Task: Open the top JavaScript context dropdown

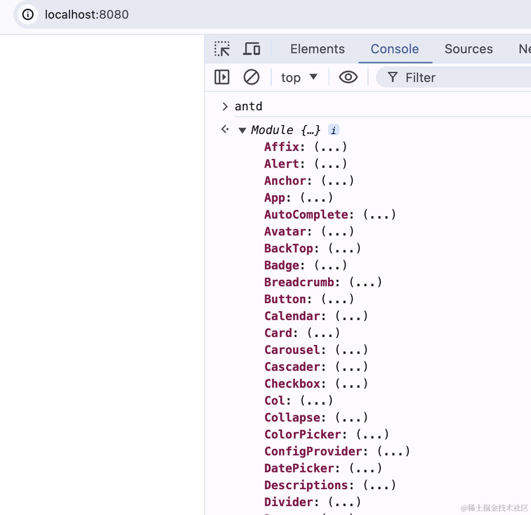Action: [299, 77]
